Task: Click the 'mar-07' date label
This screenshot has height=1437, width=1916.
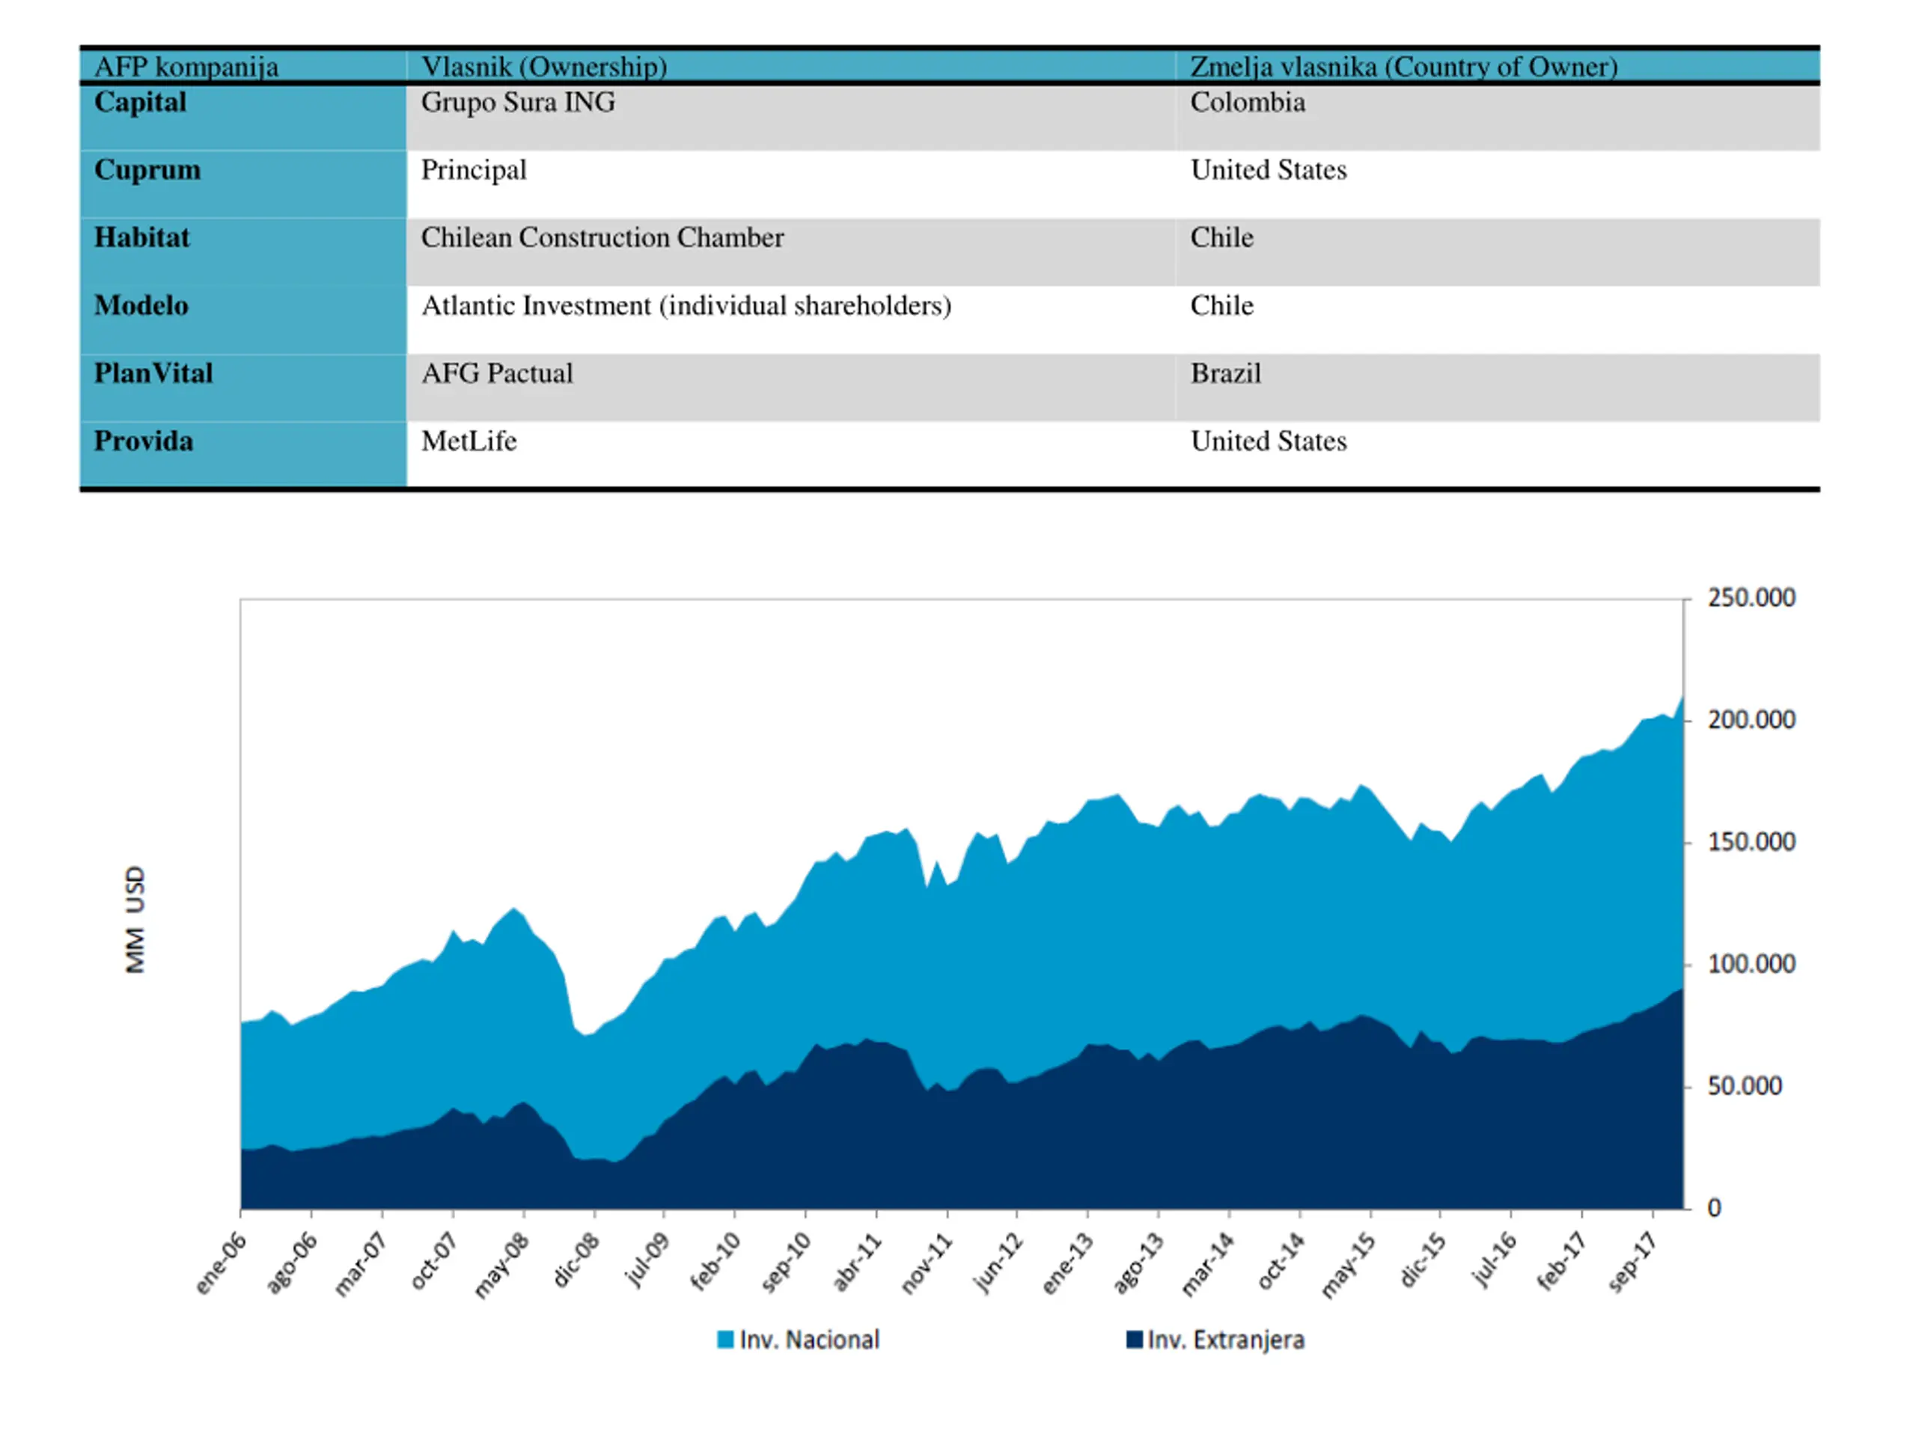Action: (360, 1265)
